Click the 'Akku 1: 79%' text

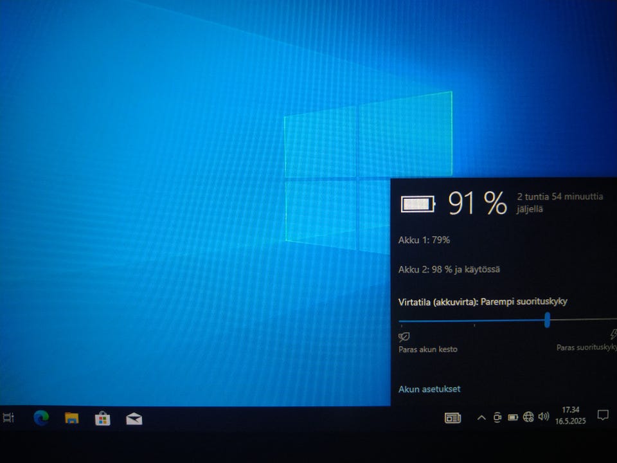(x=424, y=240)
